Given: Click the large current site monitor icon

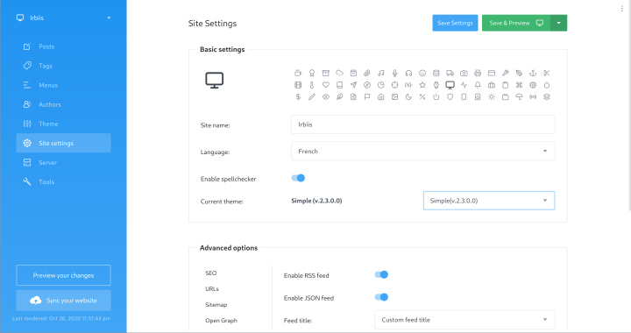Looking at the screenshot, I should [x=215, y=81].
